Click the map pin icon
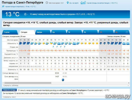132x100 pixels. coord(68,3)
